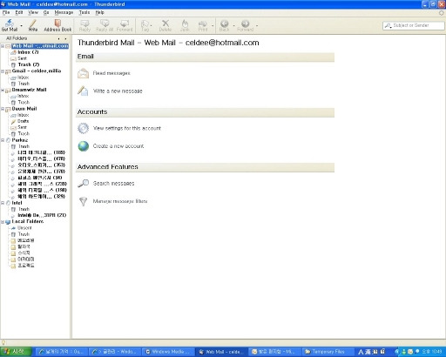Switch to next folder view arrow
This screenshot has height=357, width=446.
pyautogui.click(x=65, y=38)
